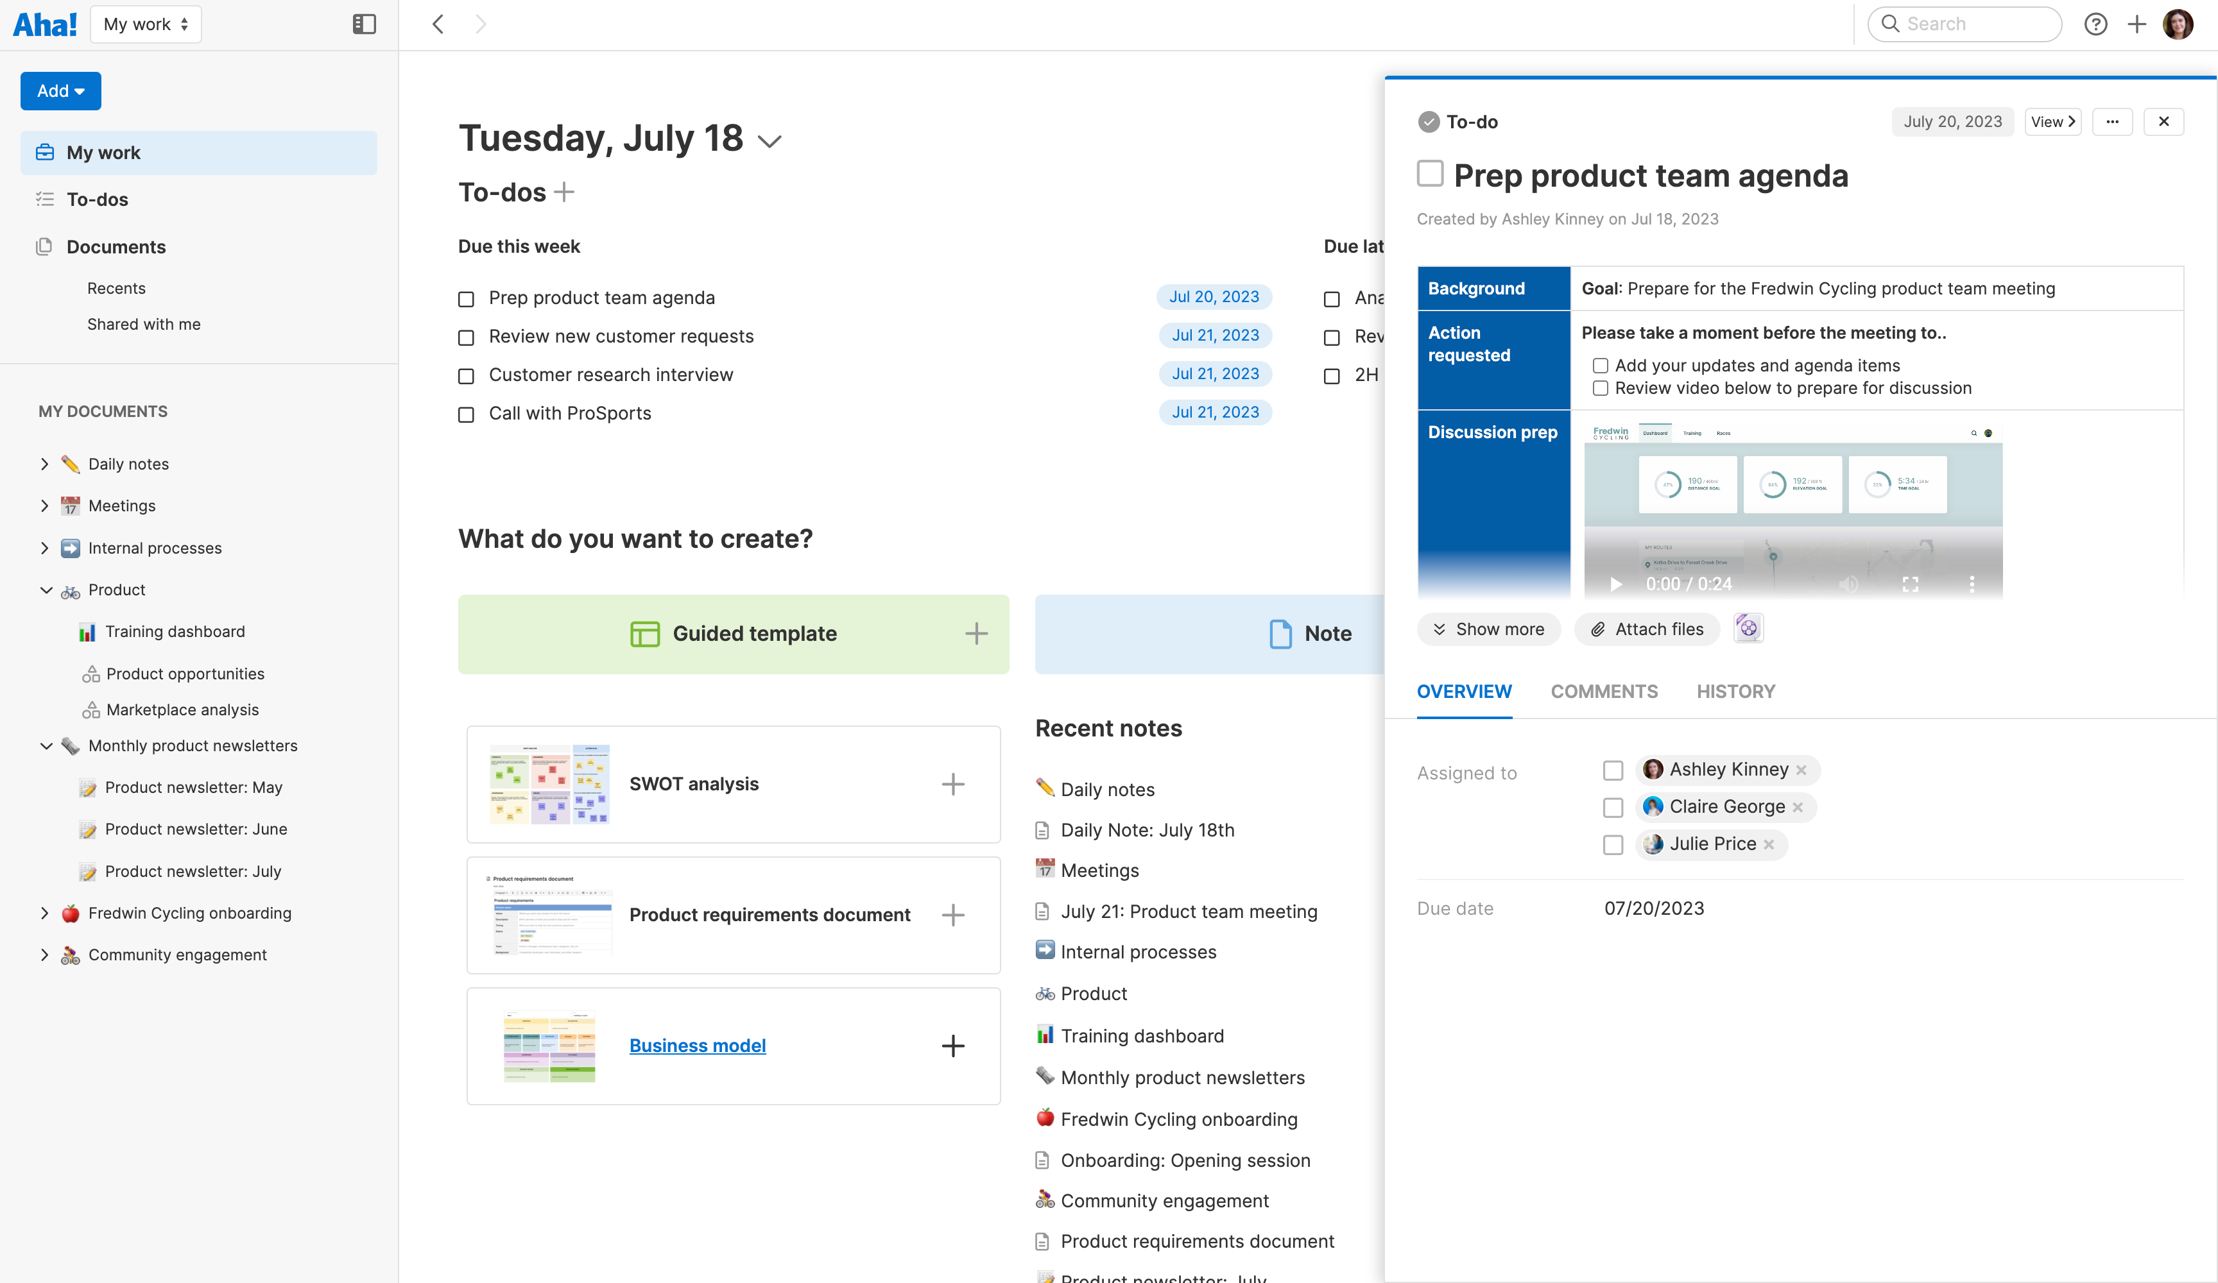Click the global add (+) icon in header
Image resolution: width=2218 pixels, height=1283 pixels.
(2138, 24)
